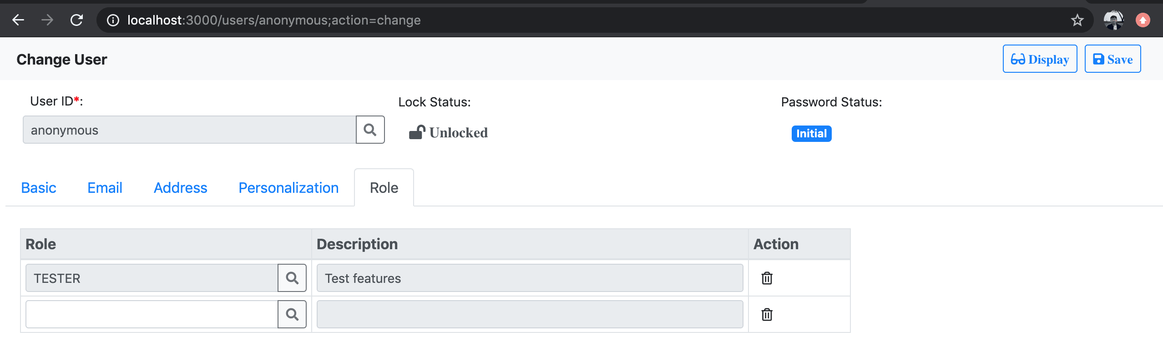1163x362 pixels.
Task: Delete the TESTER role row
Action: 767,278
